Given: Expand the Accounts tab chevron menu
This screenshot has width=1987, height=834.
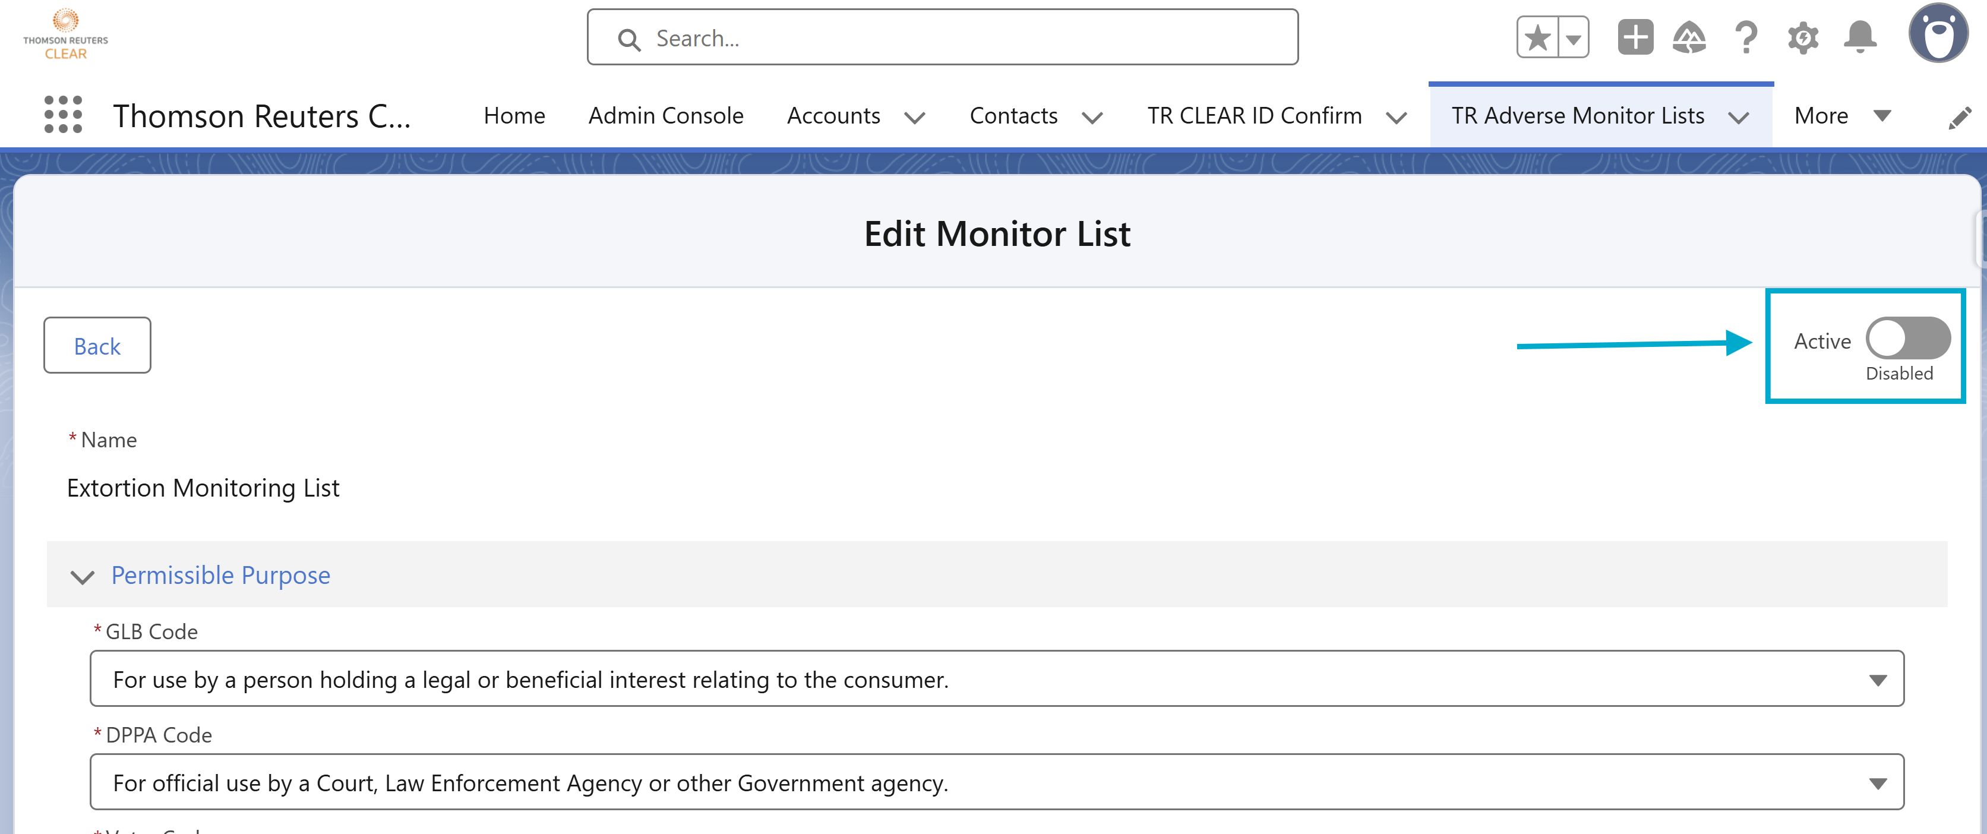Looking at the screenshot, I should coord(915,117).
